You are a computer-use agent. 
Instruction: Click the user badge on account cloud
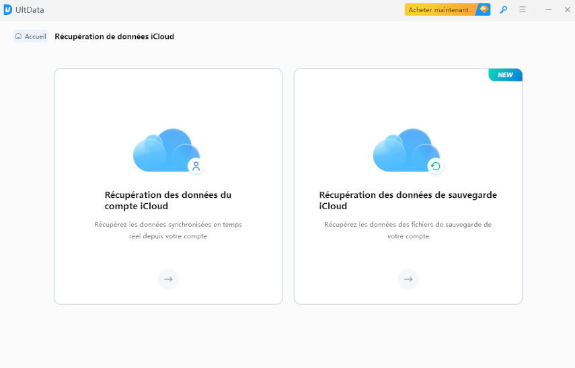coord(196,166)
